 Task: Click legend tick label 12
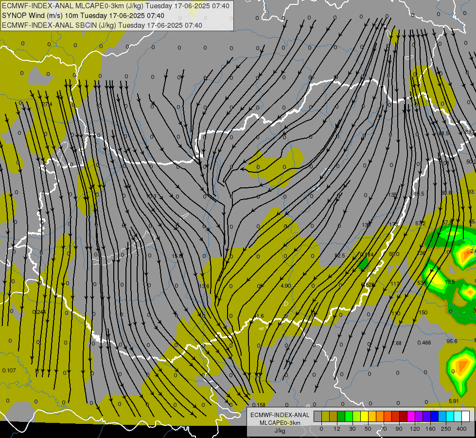(337, 429)
